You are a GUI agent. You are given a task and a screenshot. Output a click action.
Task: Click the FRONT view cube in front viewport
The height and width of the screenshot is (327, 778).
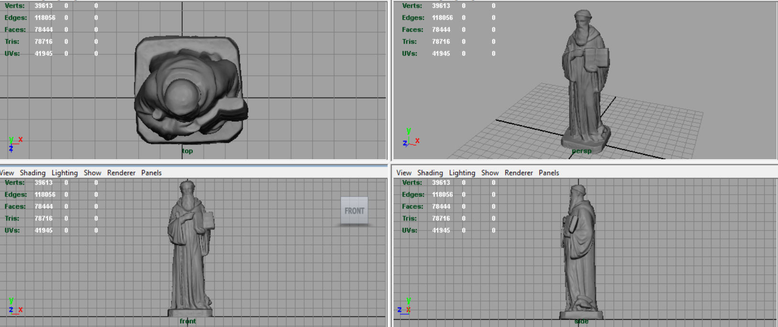pos(354,211)
